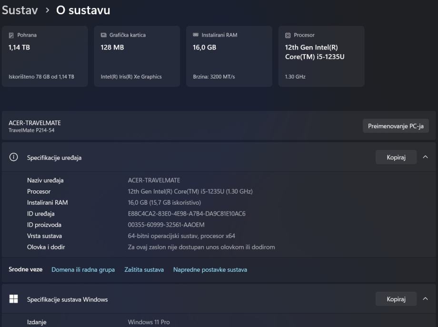The image size is (438, 327).
Task: Open the Grafička kartica 128 MB card
Action: click(137, 56)
